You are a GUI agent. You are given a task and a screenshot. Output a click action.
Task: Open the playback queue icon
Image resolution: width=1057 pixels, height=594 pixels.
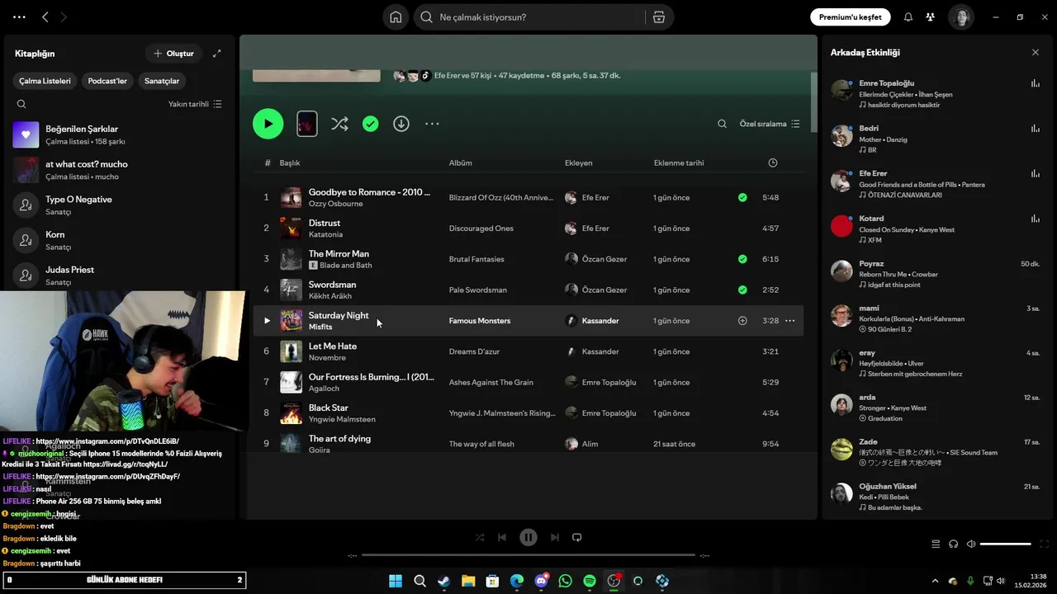(x=936, y=544)
